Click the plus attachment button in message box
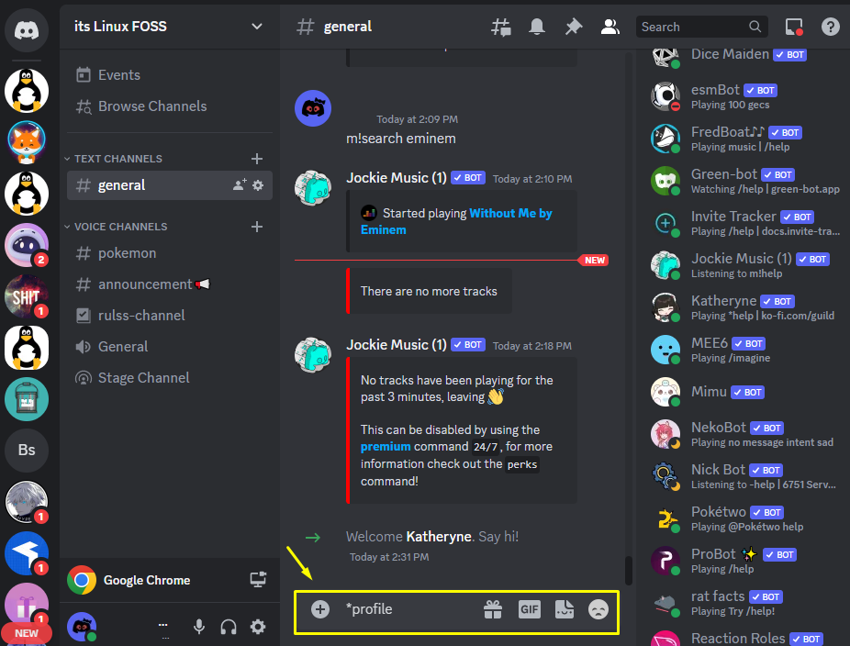 320,609
